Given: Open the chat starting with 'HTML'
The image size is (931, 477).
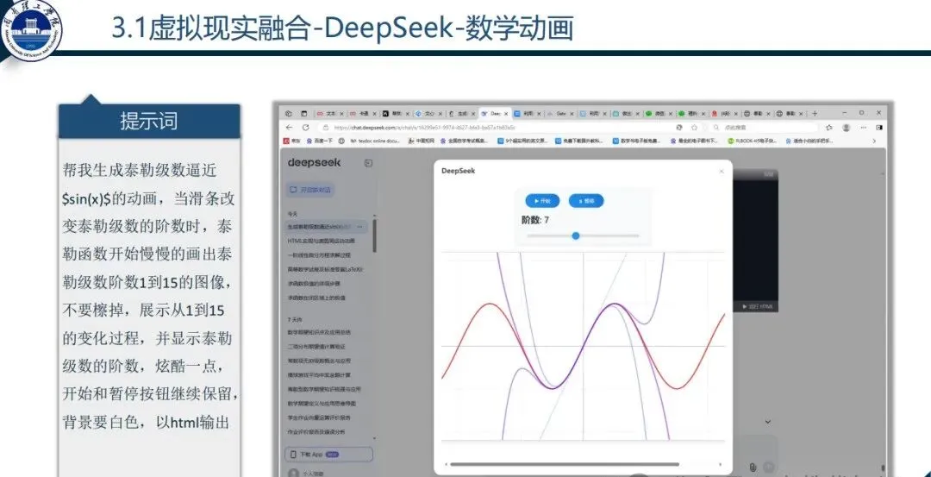Looking at the screenshot, I should [x=322, y=241].
